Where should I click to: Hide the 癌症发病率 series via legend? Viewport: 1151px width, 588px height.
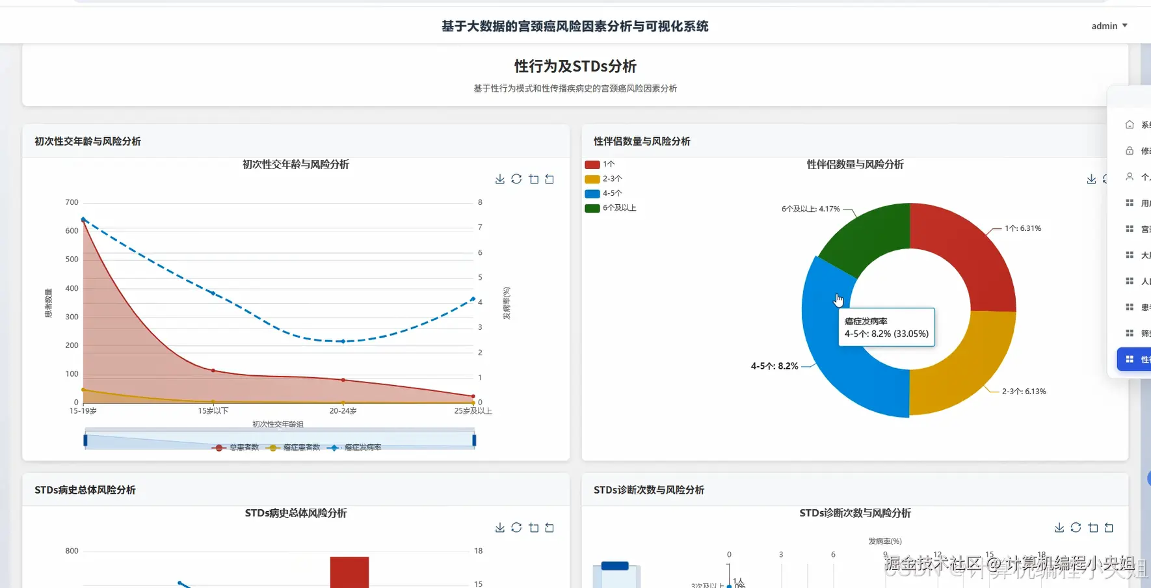pos(362,448)
